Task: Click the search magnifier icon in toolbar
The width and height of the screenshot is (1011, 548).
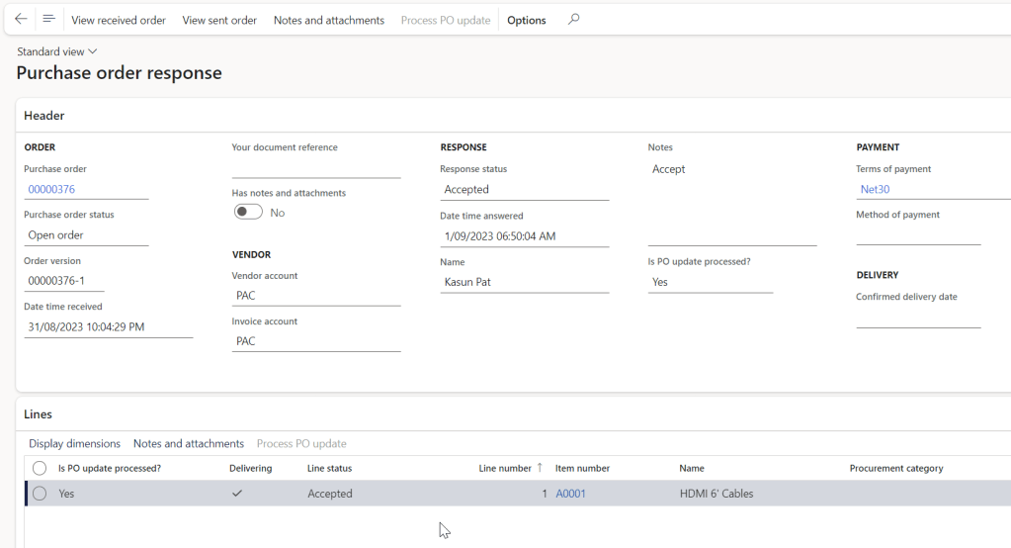Action: pyautogui.click(x=573, y=19)
